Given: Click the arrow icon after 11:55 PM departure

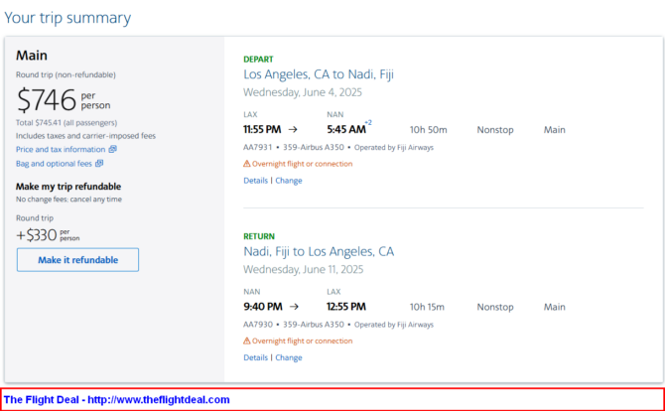Looking at the screenshot, I should click(x=293, y=130).
